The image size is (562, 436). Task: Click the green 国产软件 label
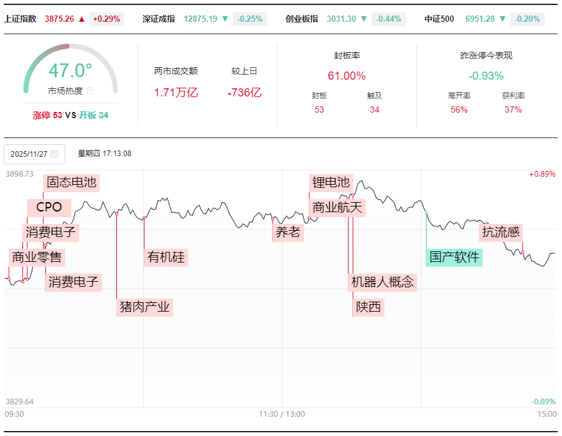pos(454,257)
